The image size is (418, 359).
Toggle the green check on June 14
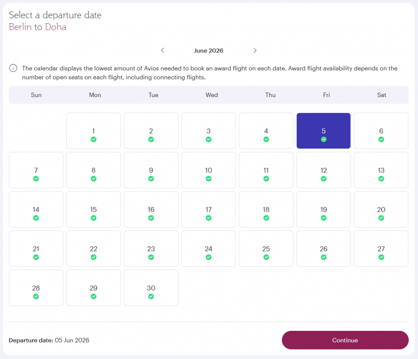[x=36, y=218]
